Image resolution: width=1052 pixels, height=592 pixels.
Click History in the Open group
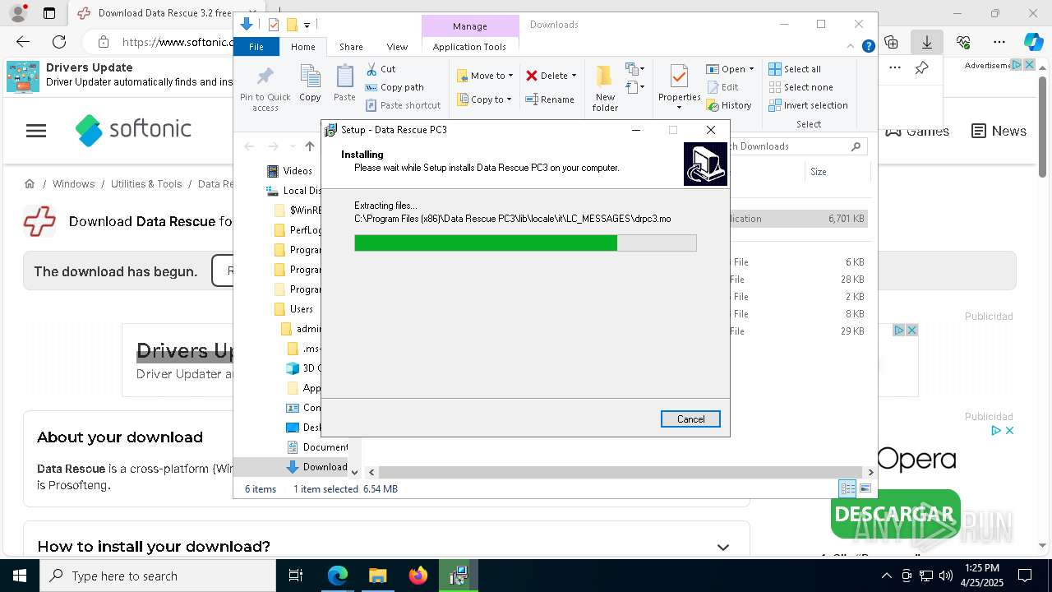[729, 105]
